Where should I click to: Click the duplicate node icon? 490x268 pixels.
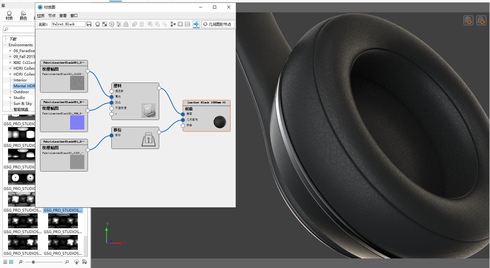pos(135,24)
